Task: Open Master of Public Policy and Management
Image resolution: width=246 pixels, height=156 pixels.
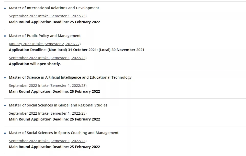Action: coord(45,36)
